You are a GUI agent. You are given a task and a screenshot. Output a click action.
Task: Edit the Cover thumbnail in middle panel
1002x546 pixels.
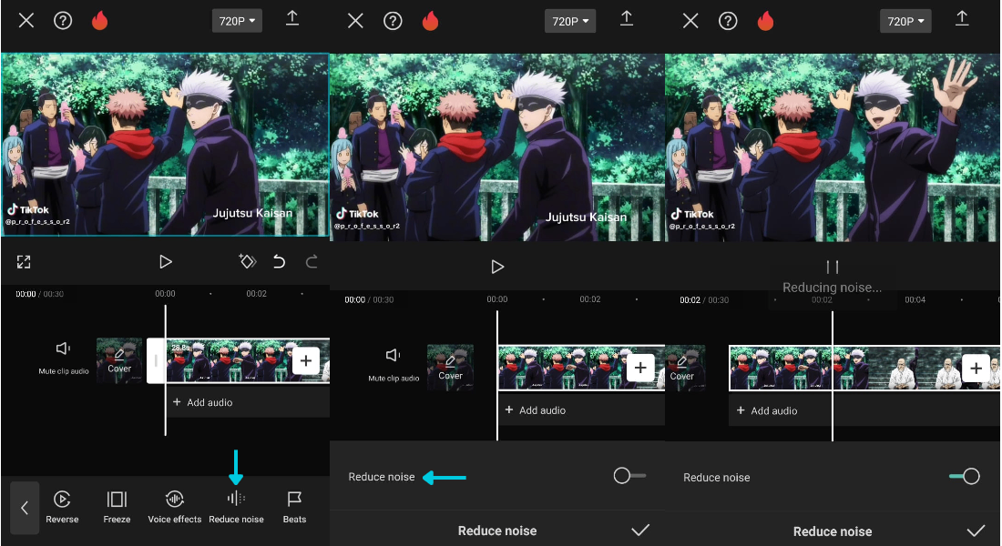click(451, 368)
